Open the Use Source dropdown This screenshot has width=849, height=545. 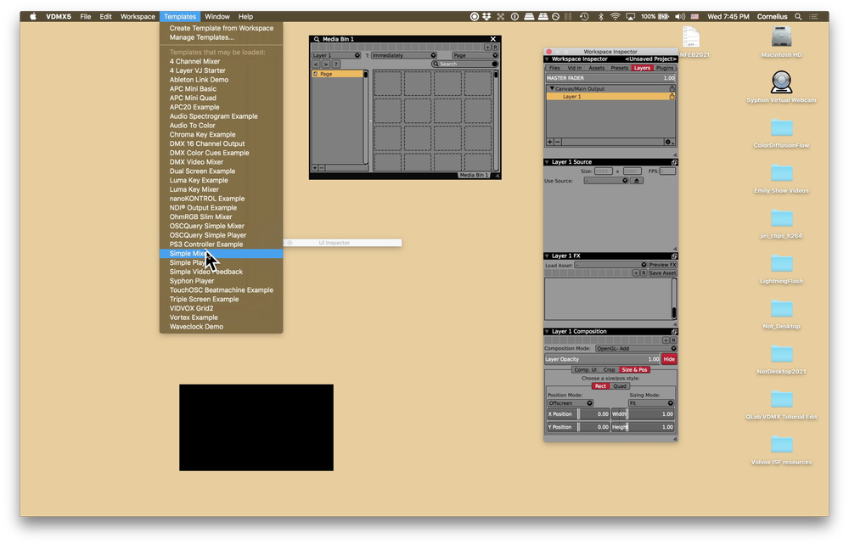click(x=606, y=180)
